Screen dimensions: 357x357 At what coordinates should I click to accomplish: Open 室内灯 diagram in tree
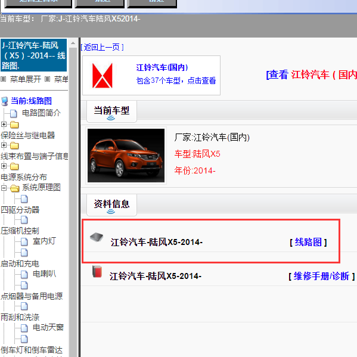[x=44, y=241]
